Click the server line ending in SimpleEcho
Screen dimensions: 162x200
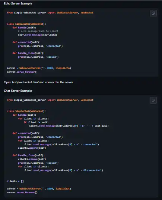pyautogui.click(x=39, y=68)
